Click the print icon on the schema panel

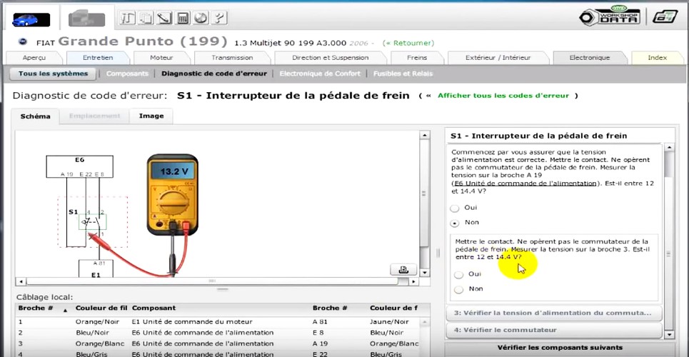coord(403,269)
